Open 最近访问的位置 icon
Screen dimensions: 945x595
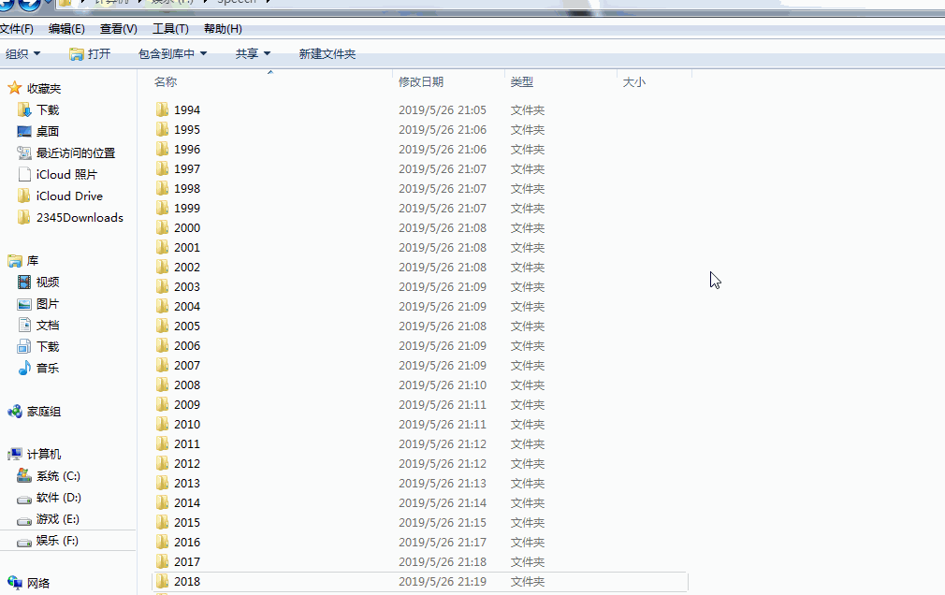tap(24, 153)
